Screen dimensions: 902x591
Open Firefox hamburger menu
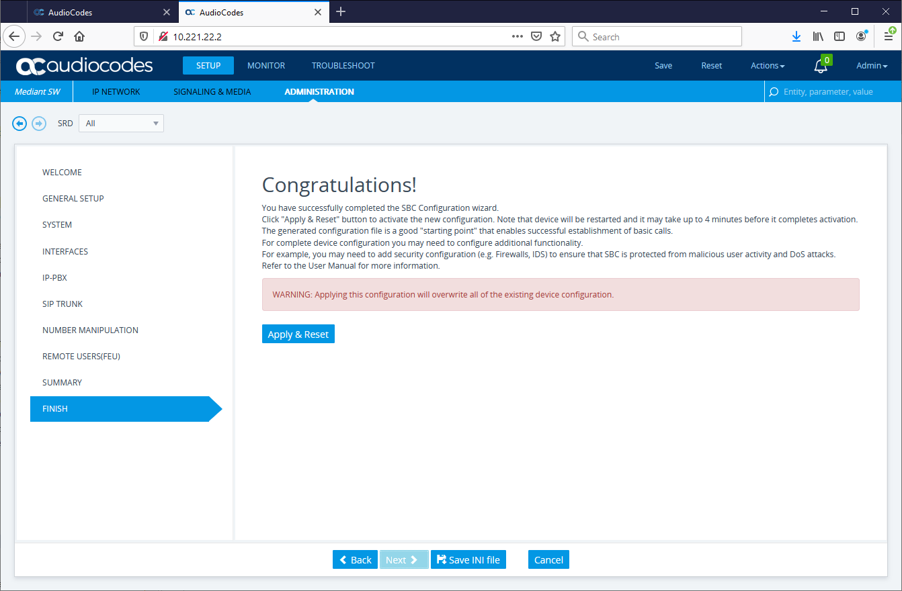point(889,36)
